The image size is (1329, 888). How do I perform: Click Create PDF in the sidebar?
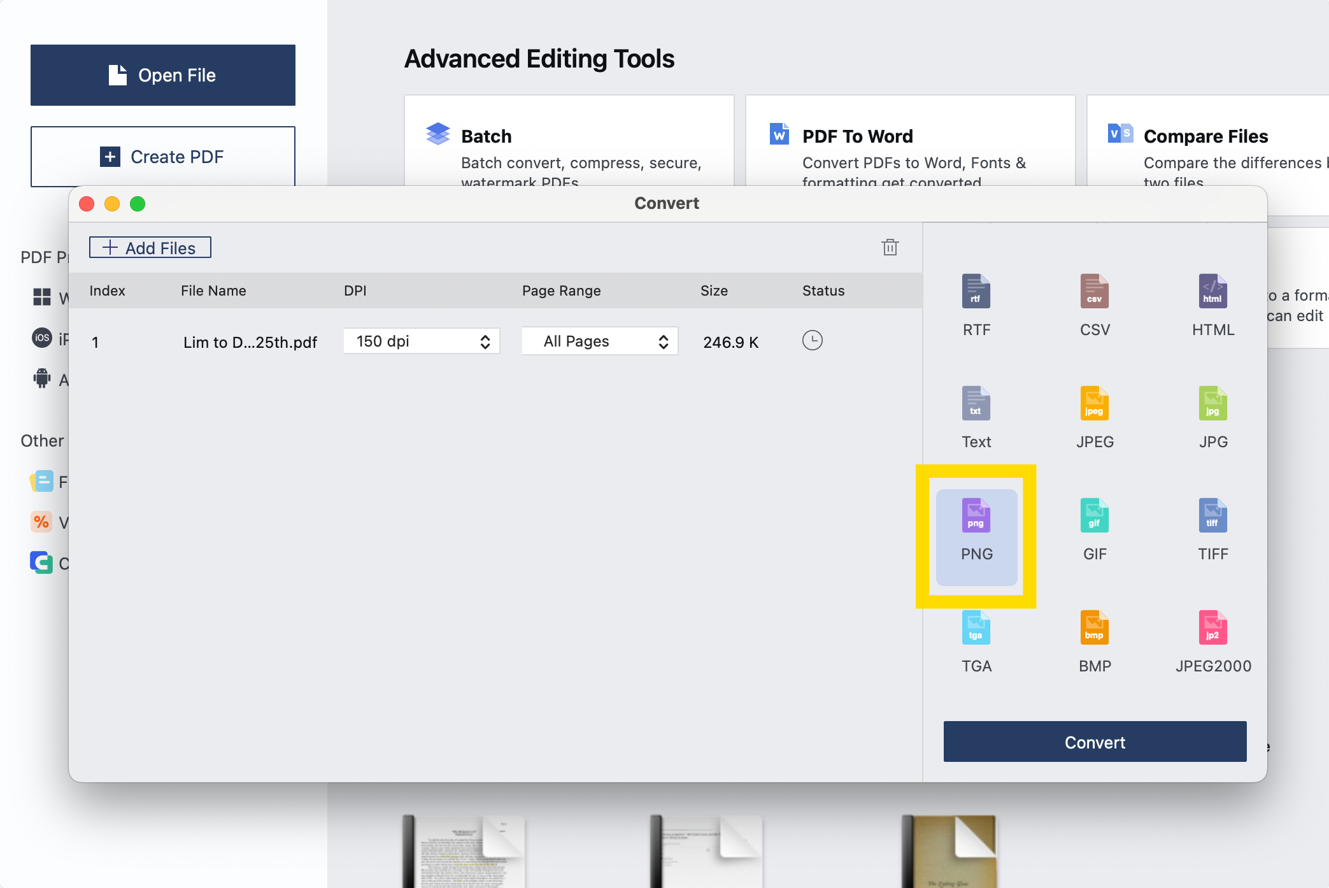(x=163, y=157)
